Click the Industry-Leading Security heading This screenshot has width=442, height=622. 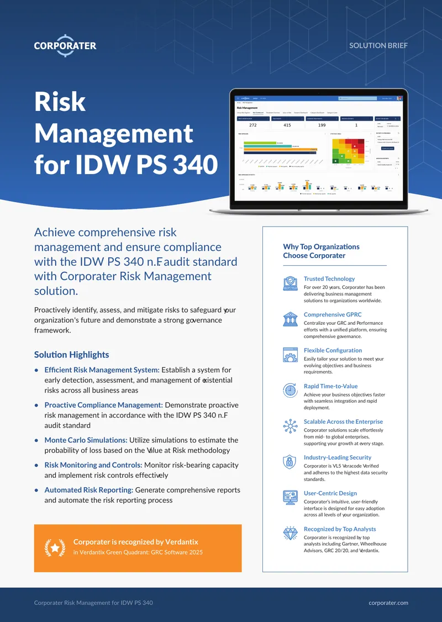click(x=338, y=457)
